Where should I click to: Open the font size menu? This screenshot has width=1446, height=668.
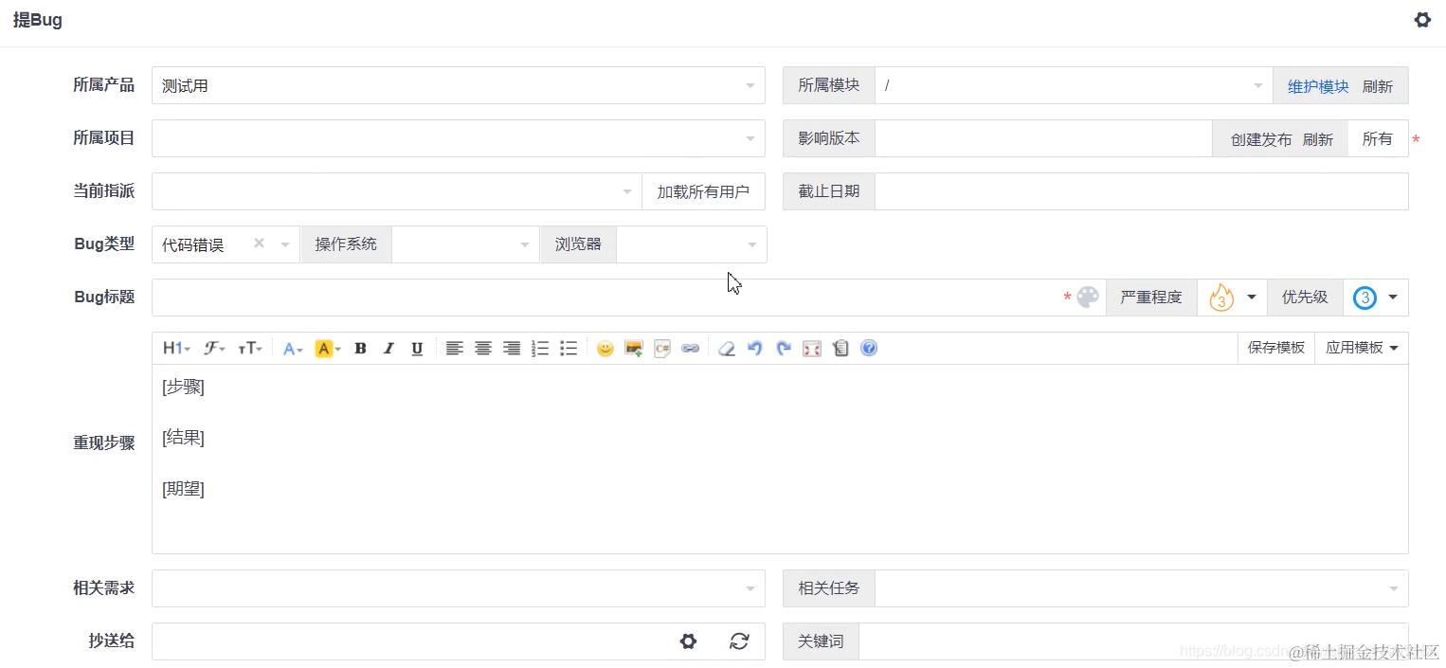pos(250,349)
